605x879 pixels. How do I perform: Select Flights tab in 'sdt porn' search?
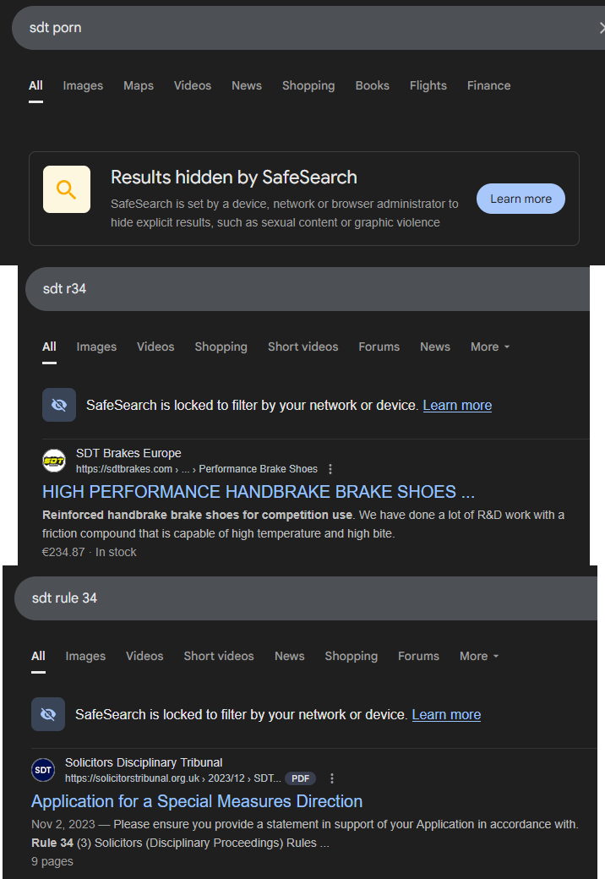(x=428, y=85)
